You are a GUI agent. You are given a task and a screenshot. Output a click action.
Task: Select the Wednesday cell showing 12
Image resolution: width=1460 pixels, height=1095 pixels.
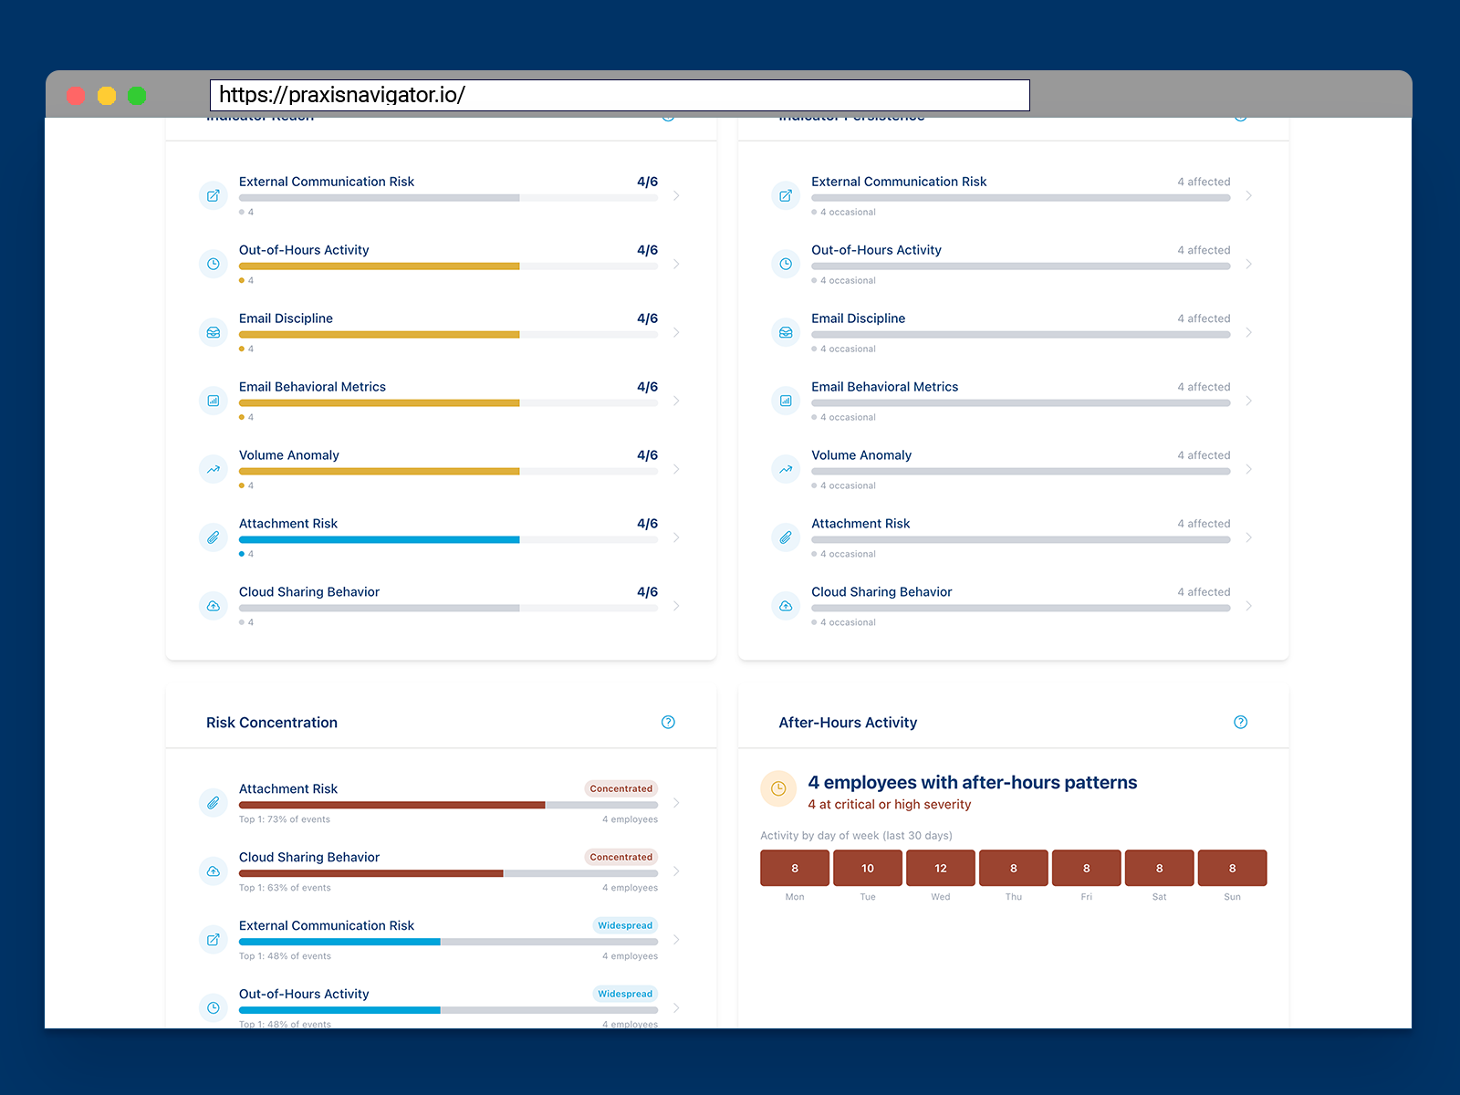940,868
